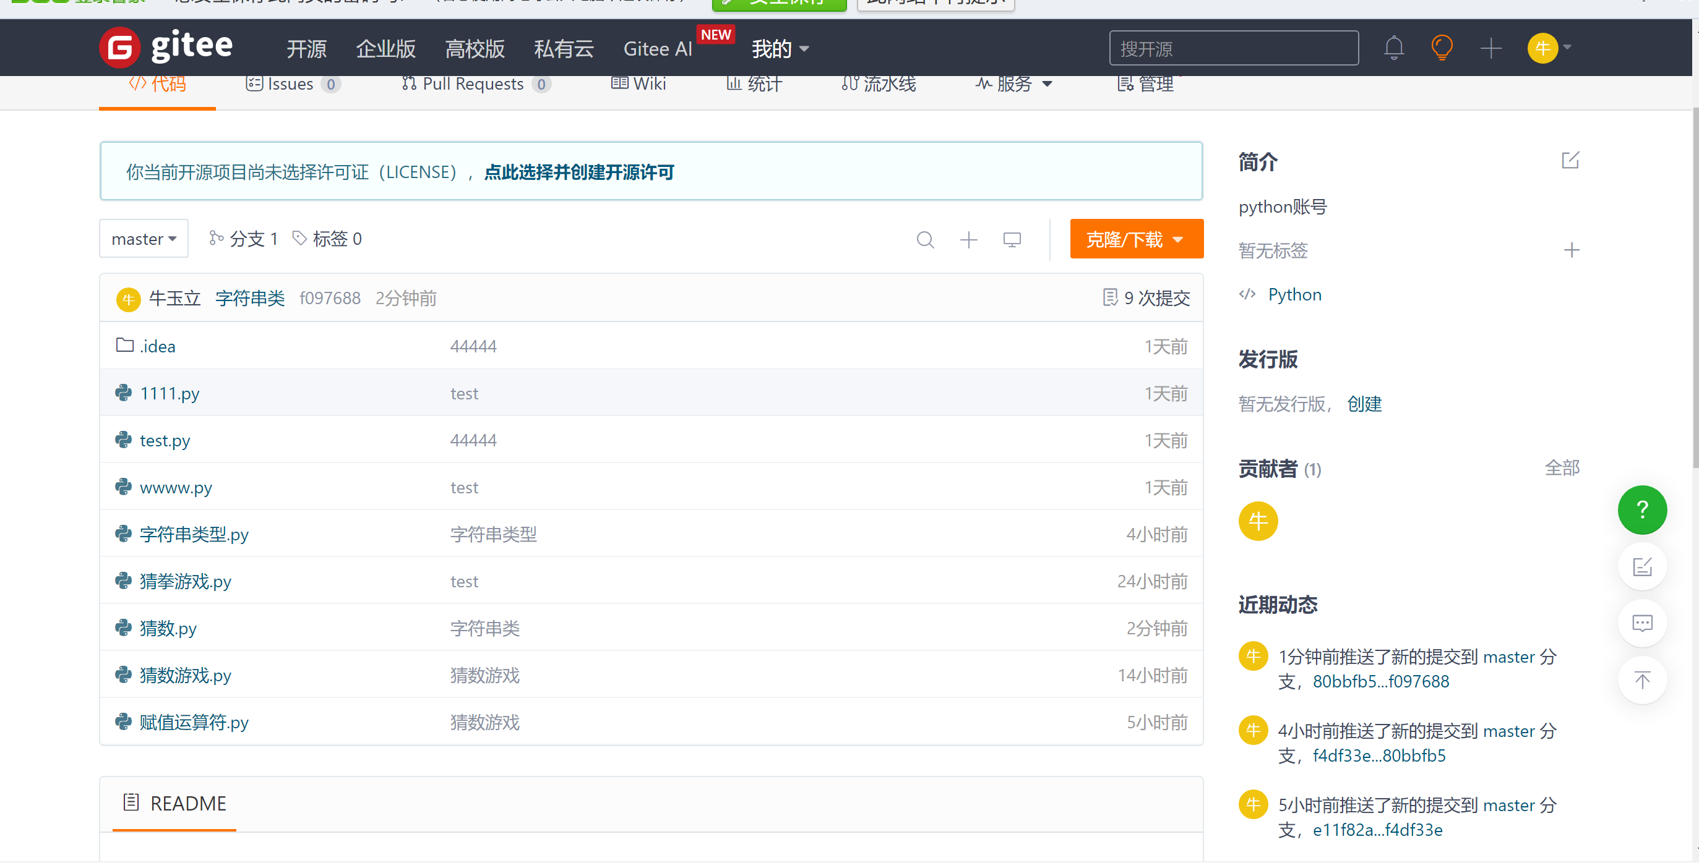Click the plus icon in top navbar

[1490, 48]
